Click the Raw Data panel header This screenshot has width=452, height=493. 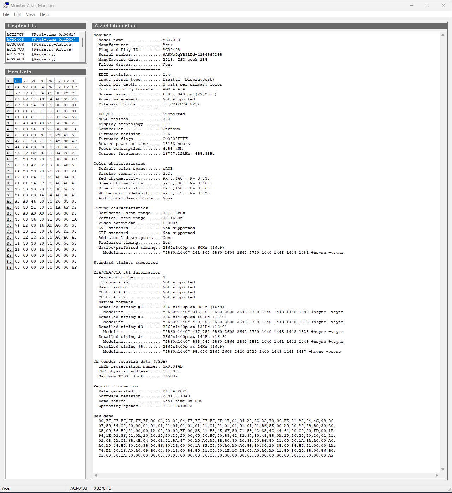coord(46,72)
